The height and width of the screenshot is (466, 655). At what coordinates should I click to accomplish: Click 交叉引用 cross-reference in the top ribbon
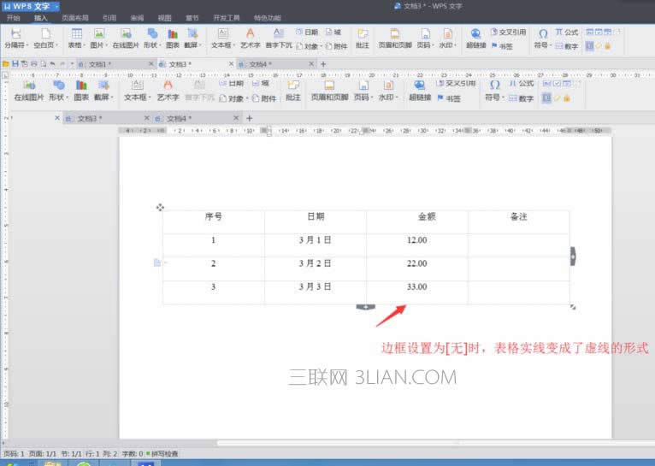click(x=508, y=32)
